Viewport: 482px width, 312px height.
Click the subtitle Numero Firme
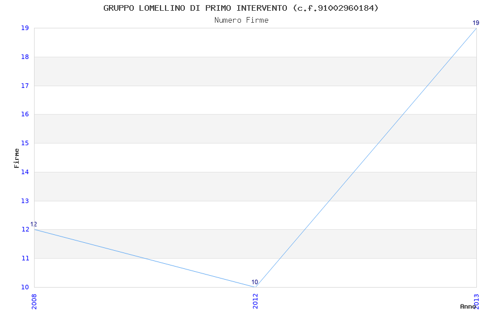click(x=242, y=20)
